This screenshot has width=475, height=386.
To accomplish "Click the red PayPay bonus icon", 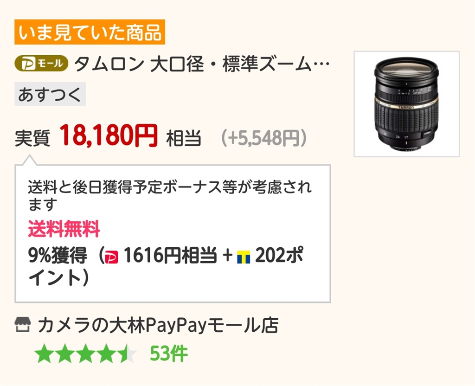I will (111, 257).
